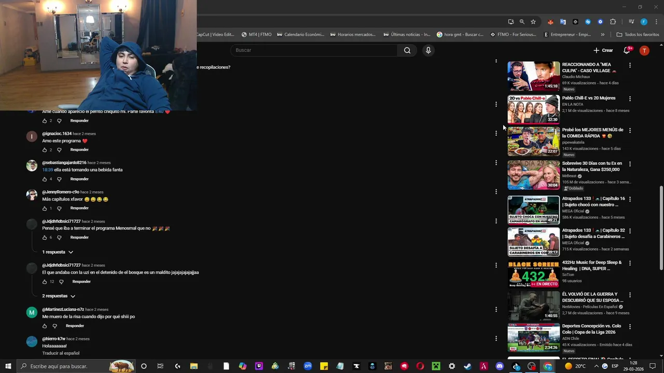Screen dimensions: 664x373
Task: Open the 'Últimas noticias' bookmark
Action: coord(407,35)
